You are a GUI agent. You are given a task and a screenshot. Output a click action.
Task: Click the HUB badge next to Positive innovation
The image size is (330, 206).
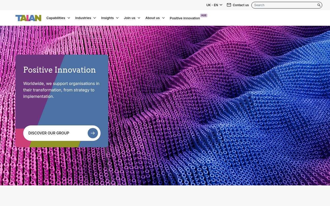[x=204, y=15]
